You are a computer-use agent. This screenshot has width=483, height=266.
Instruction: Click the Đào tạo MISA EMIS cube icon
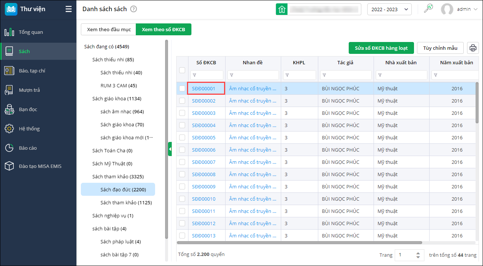[9, 166]
